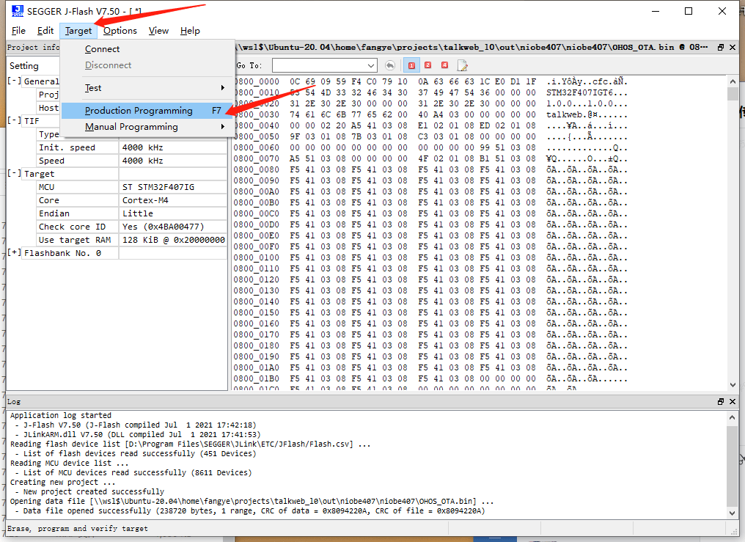Screen dimensions: 745x542
Task: Click the 'Log' panel title
Action: [14, 401]
